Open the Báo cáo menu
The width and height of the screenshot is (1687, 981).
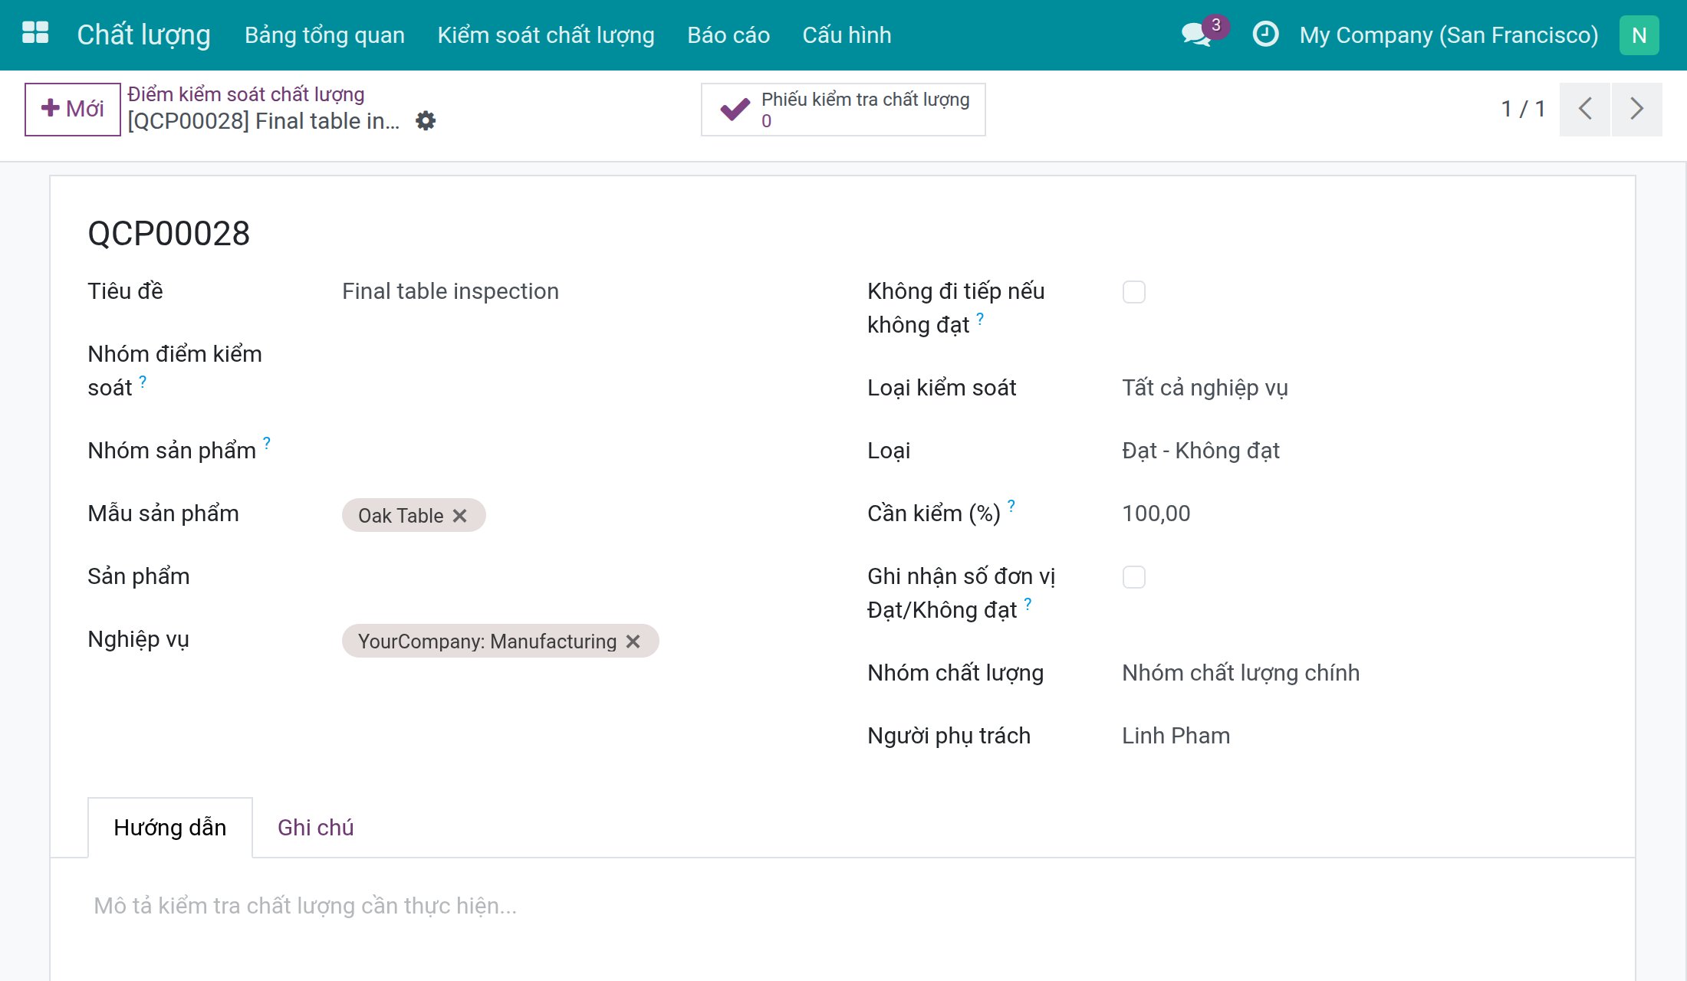[x=728, y=35]
